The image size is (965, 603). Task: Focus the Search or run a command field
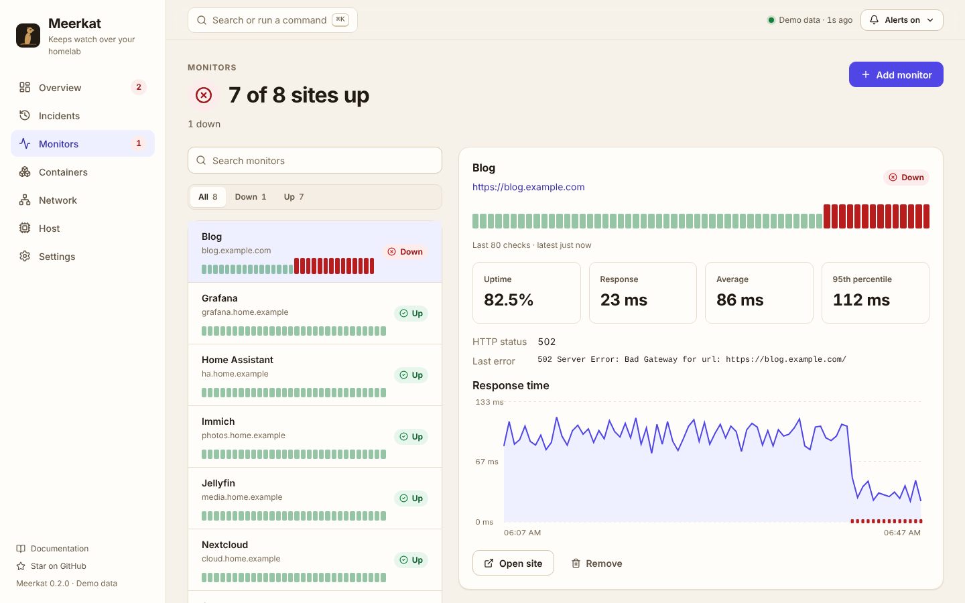(273, 20)
